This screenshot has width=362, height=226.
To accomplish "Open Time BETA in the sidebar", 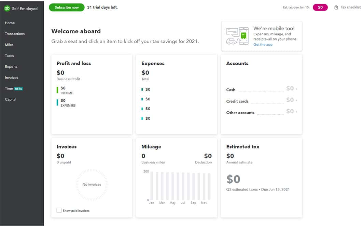I will [14, 88].
